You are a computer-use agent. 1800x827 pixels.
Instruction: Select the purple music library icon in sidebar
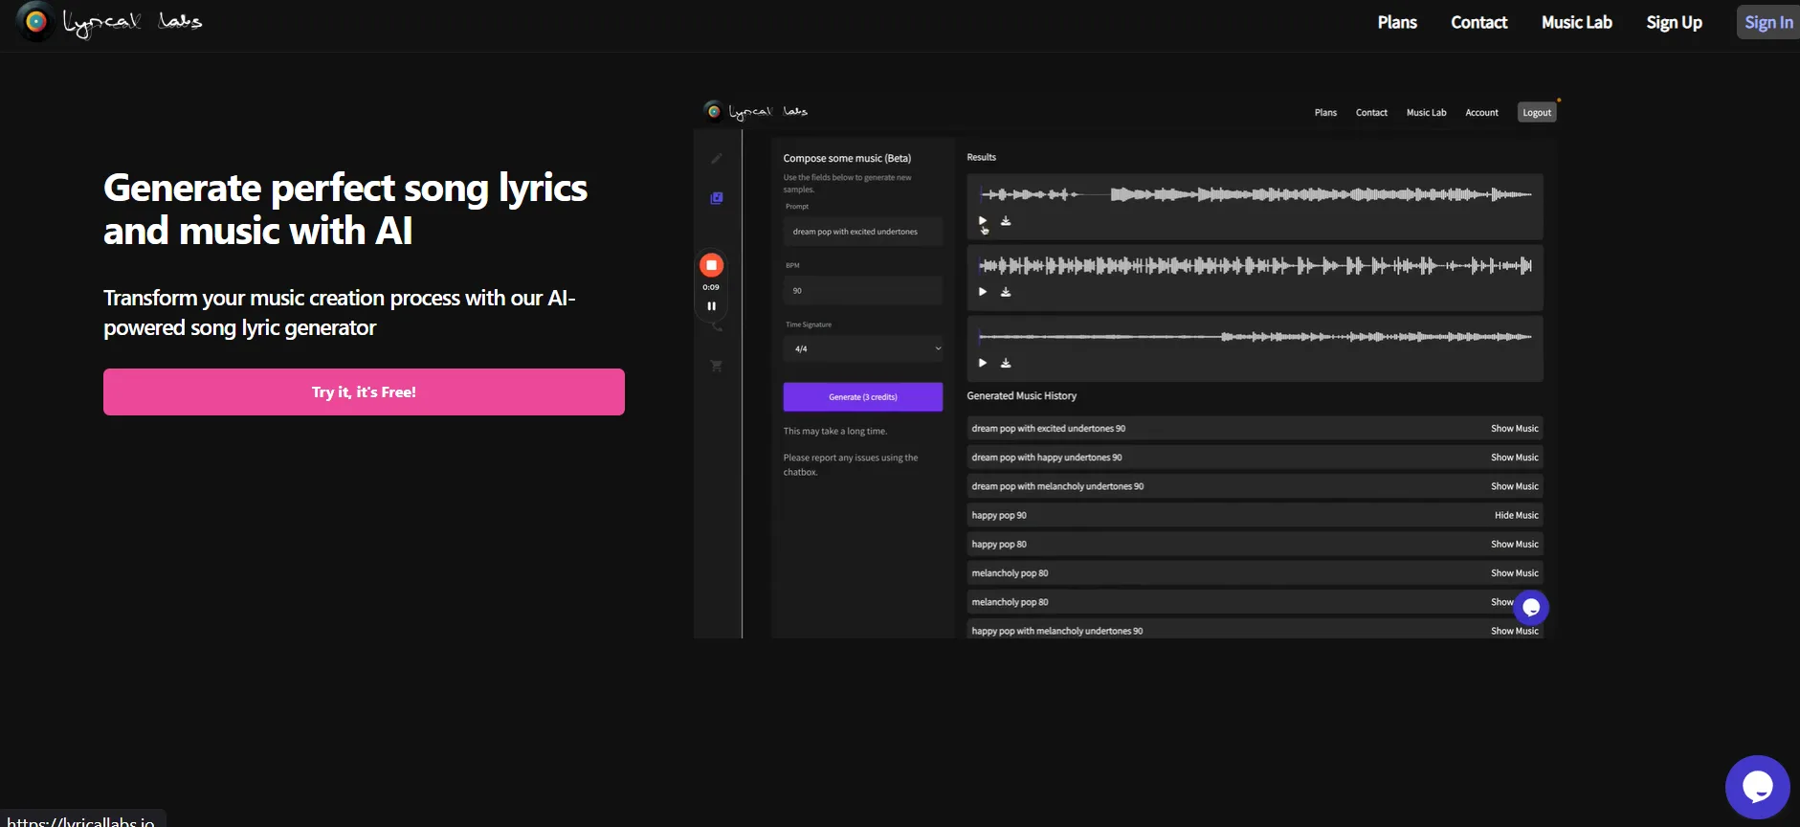click(x=717, y=198)
